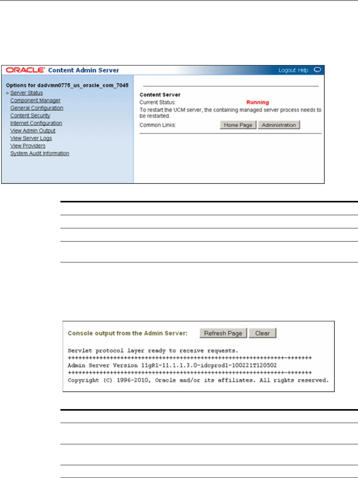This screenshot has width=358, height=478.
Task: View Admin Output page
Action: tap(33, 131)
